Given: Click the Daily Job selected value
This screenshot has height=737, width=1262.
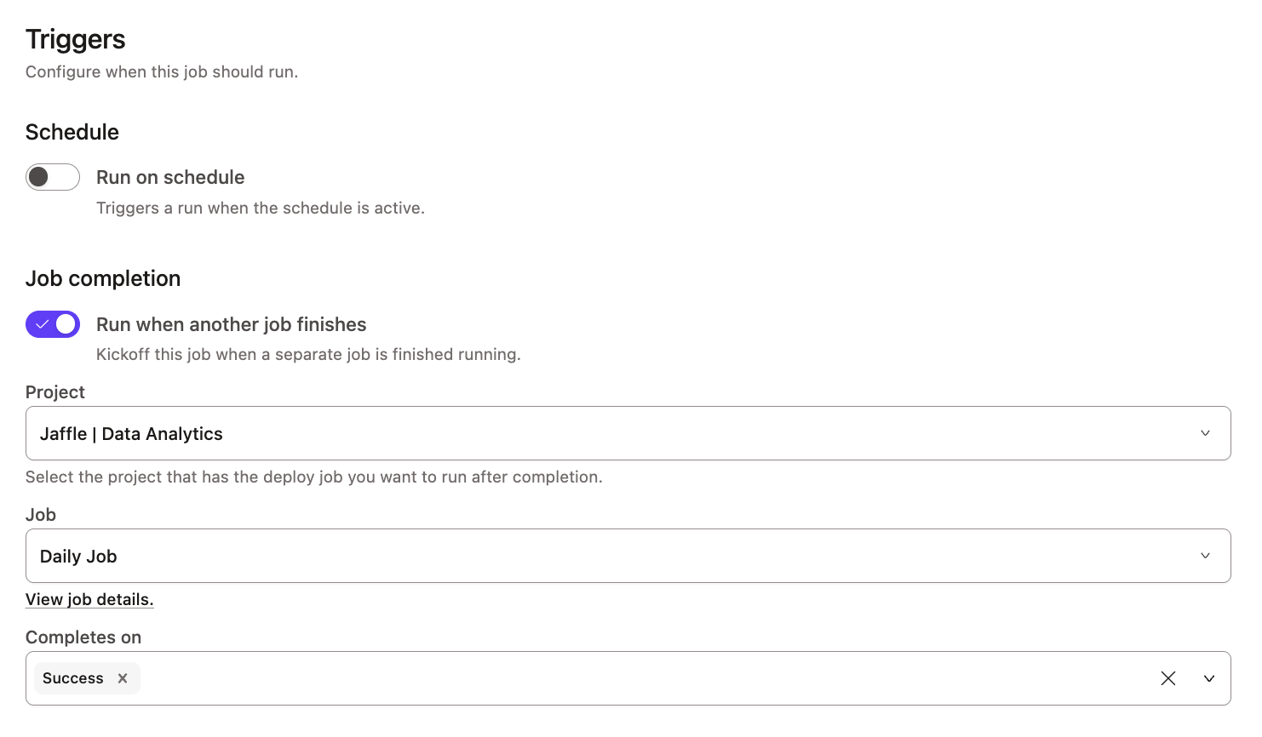Looking at the screenshot, I should (78, 557).
